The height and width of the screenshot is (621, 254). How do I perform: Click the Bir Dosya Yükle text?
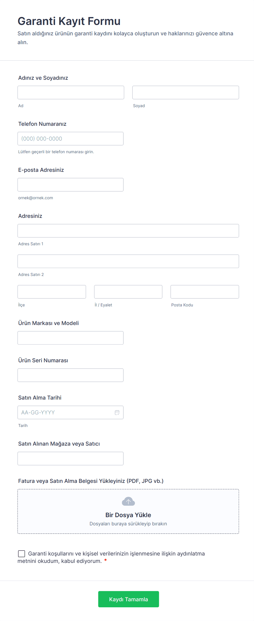coord(128,515)
